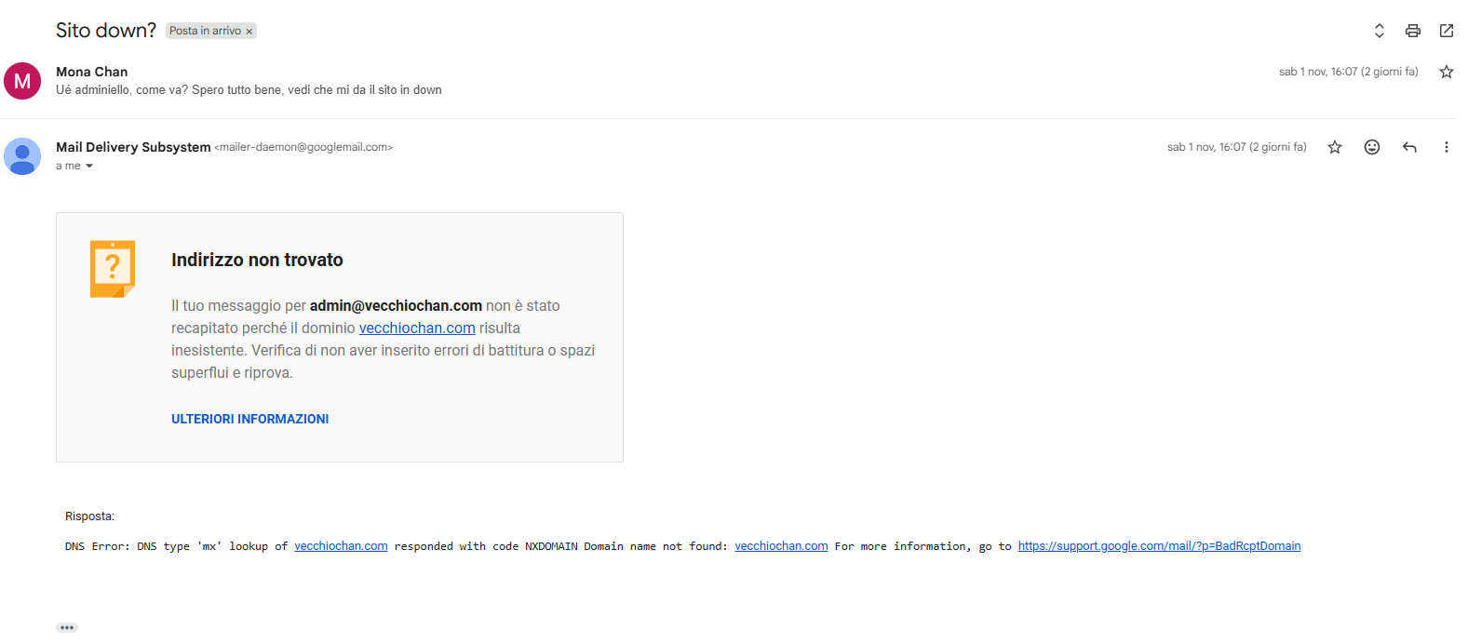Click vecchiochan.com link in the gray box
The height and width of the screenshot is (643, 1468).
[417, 328]
